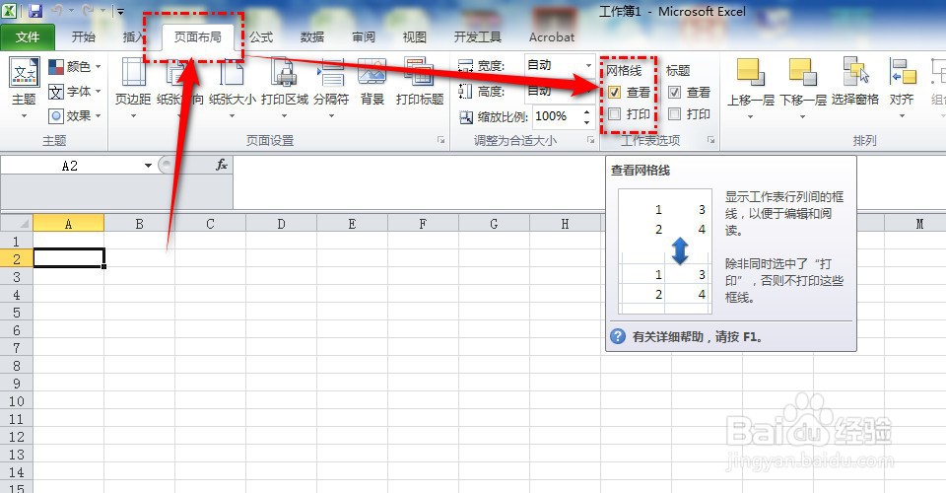Click cell A2 in worksheet
The height and width of the screenshot is (493, 946).
pyautogui.click(x=69, y=259)
